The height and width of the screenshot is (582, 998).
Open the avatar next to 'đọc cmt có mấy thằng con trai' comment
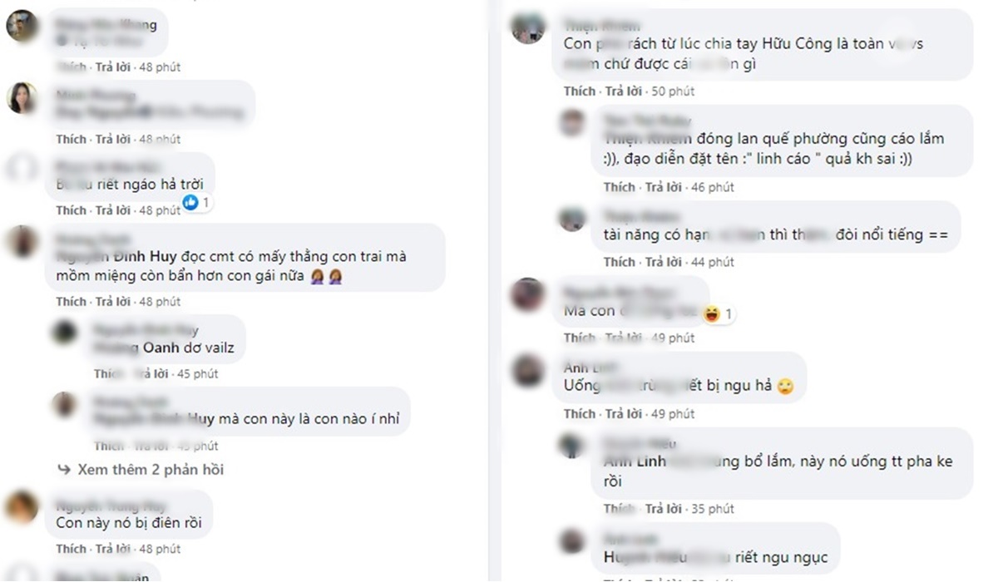point(22,242)
